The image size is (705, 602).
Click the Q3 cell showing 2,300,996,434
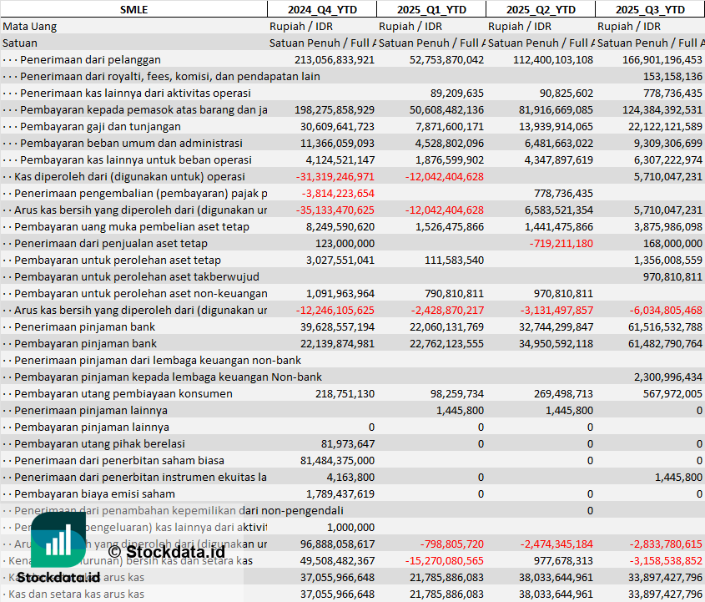coord(667,377)
